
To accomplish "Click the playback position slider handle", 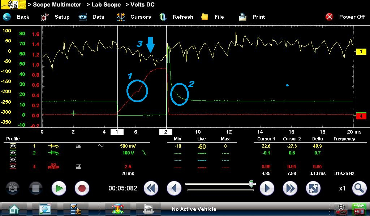I will (x=251, y=184).
